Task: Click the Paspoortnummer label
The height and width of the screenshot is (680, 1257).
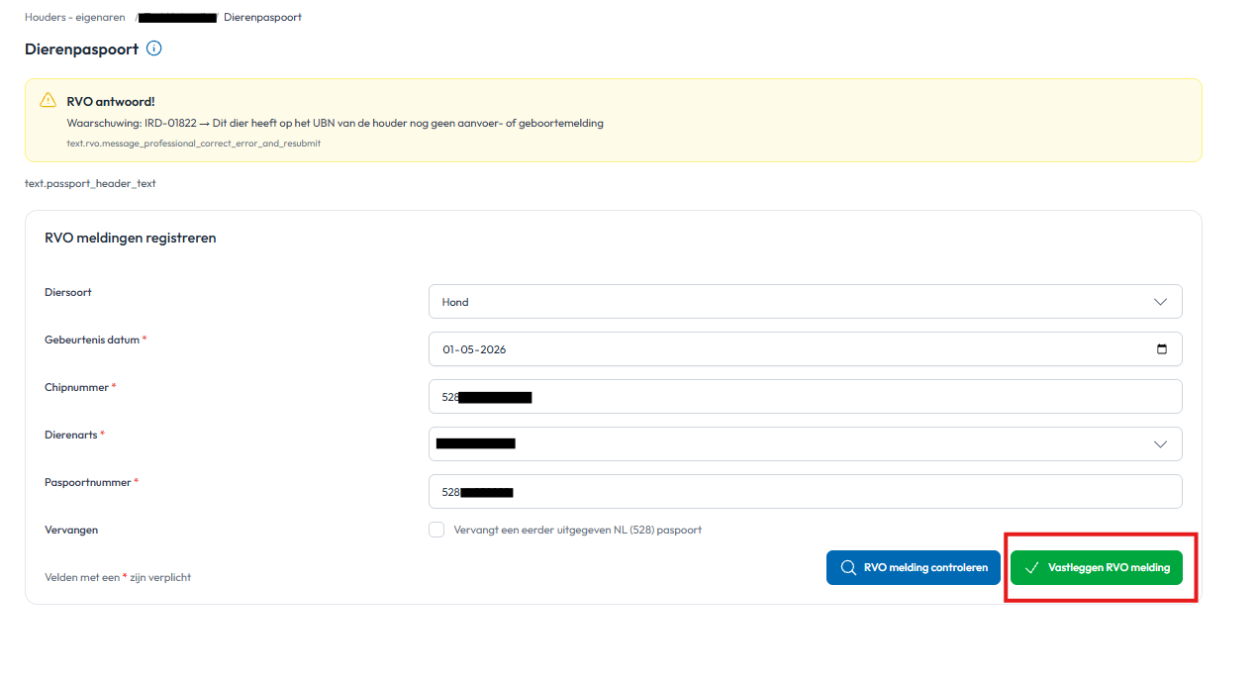Action: tap(91, 482)
